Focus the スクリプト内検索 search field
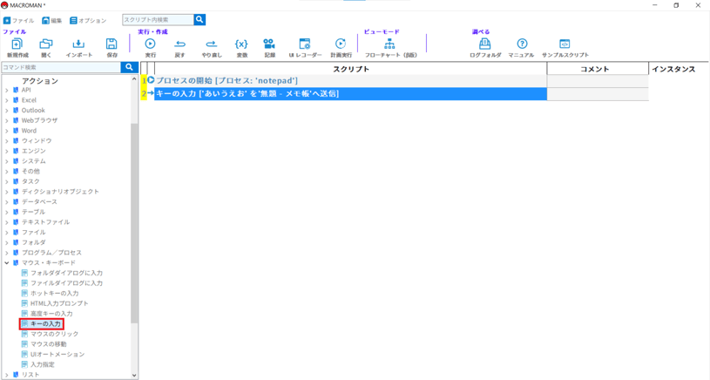Viewport: 710px width, 380px height. click(158, 19)
